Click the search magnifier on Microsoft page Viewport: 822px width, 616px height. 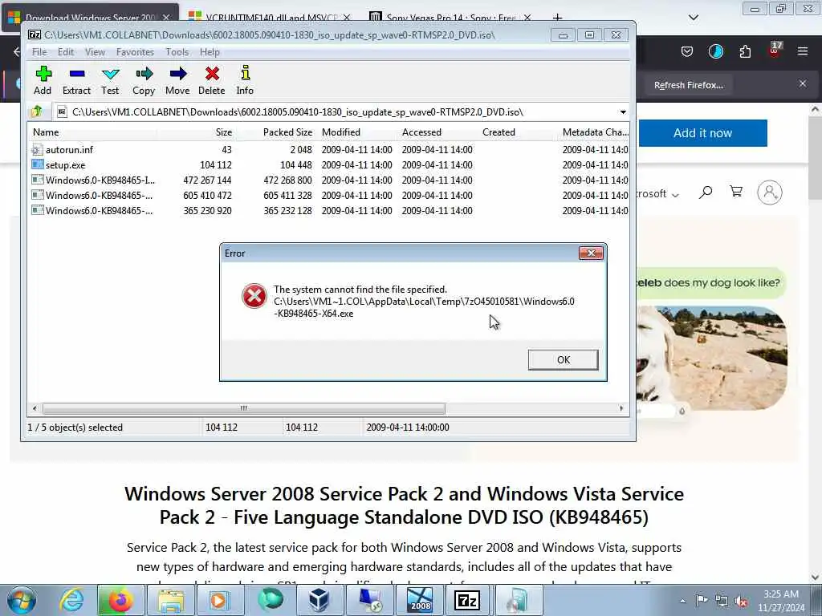706,192
